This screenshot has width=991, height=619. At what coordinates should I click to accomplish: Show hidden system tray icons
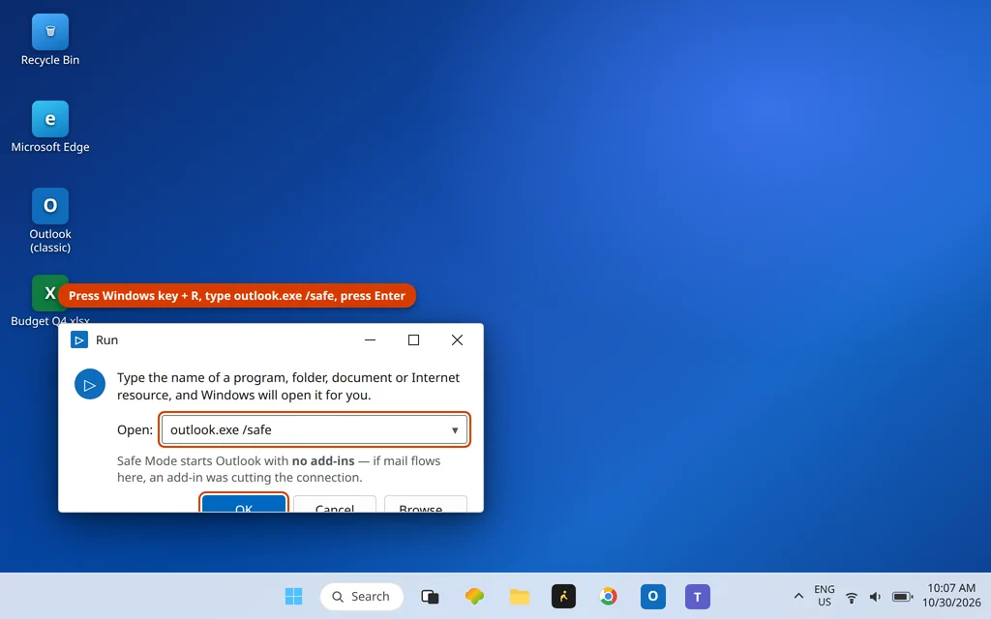798,596
